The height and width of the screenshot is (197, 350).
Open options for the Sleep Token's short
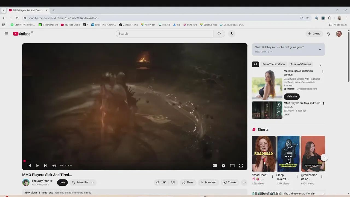coord(297,176)
